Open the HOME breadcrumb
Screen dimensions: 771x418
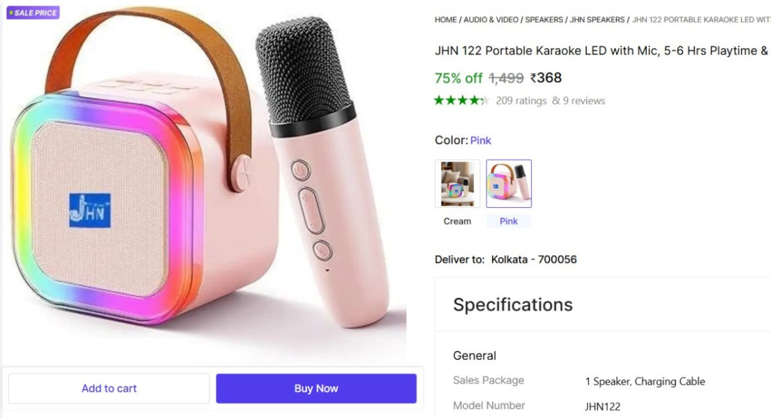[x=445, y=19]
